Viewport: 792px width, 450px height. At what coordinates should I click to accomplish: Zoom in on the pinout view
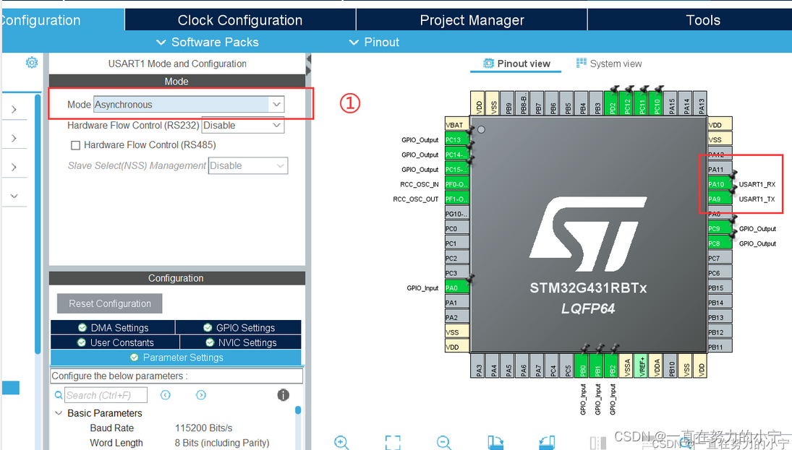(x=341, y=443)
